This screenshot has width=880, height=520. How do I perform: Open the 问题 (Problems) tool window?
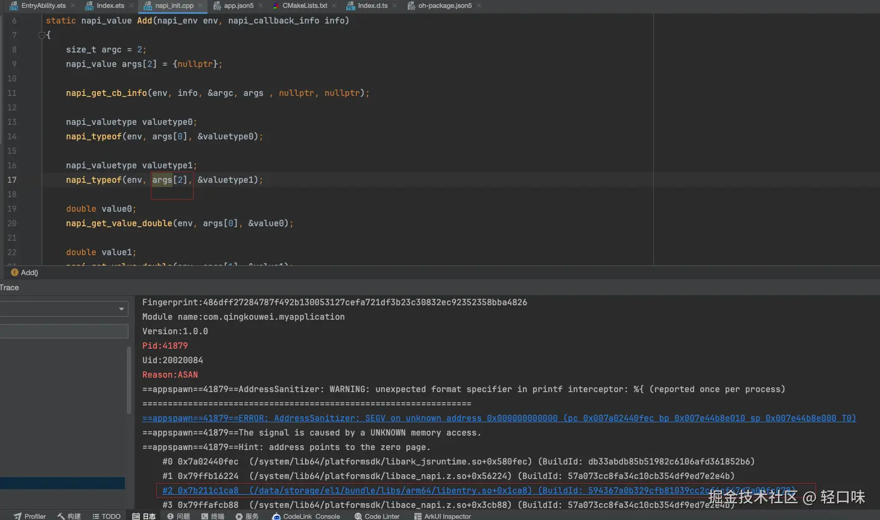pyautogui.click(x=179, y=516)
